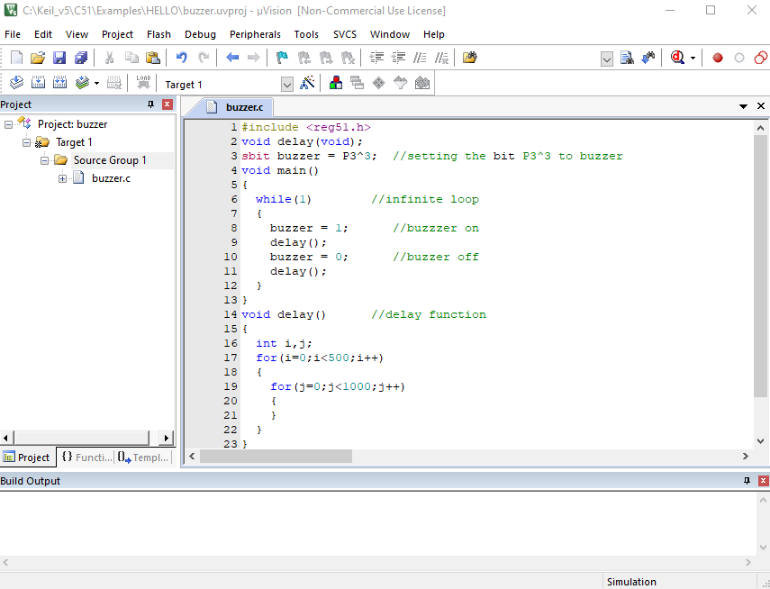Cut selection with scissors icon

click(x=110, y=58)
